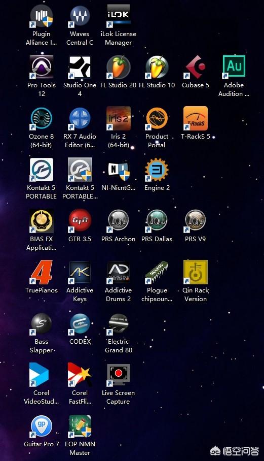The height and width of the screenshot is (461, 264).
Task: Open Kontakt 5 PORTABLE with admin shield
Action: point(80,170)
